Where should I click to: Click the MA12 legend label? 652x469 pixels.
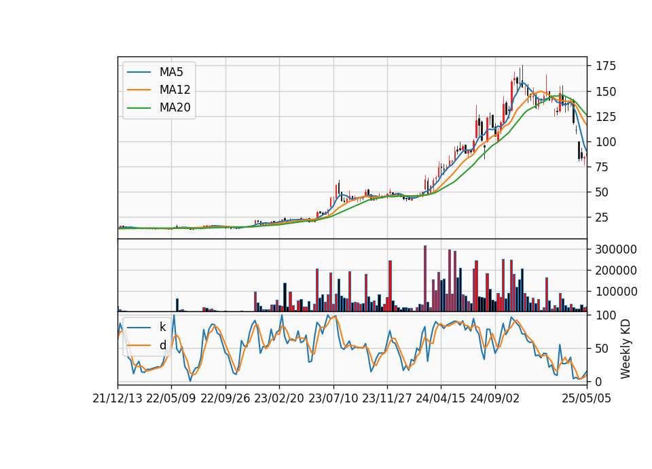pos(175,90)
